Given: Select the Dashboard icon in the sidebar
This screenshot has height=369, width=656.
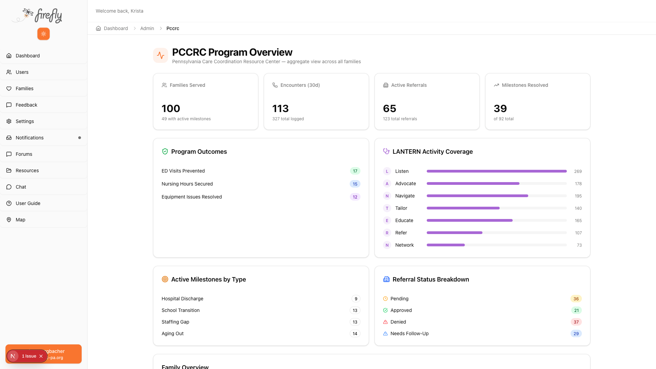Looking at the screenshot, I should click(x=9, y=55).
